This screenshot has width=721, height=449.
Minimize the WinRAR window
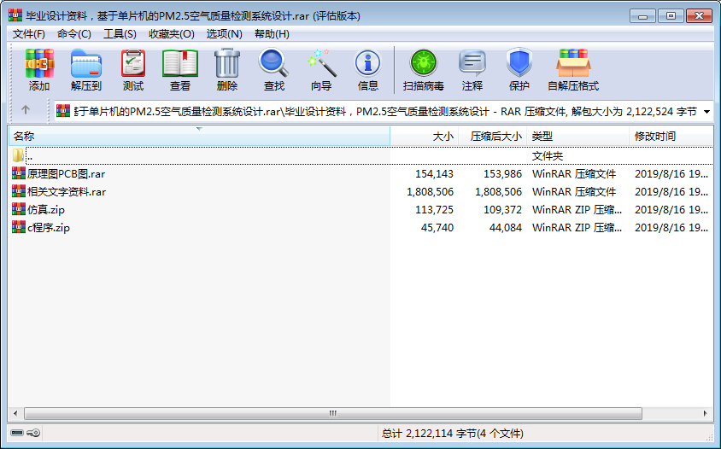642,16
